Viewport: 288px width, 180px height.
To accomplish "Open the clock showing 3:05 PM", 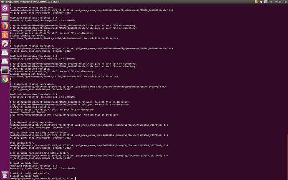I will pyautogui.click(x=278, y=2).
